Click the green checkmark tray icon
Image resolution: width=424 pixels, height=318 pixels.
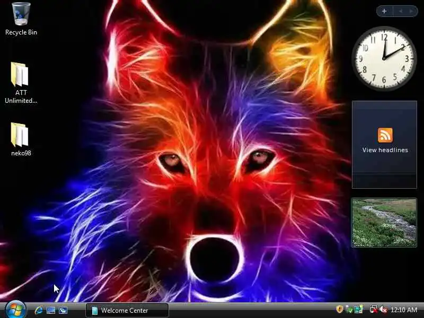349,310
